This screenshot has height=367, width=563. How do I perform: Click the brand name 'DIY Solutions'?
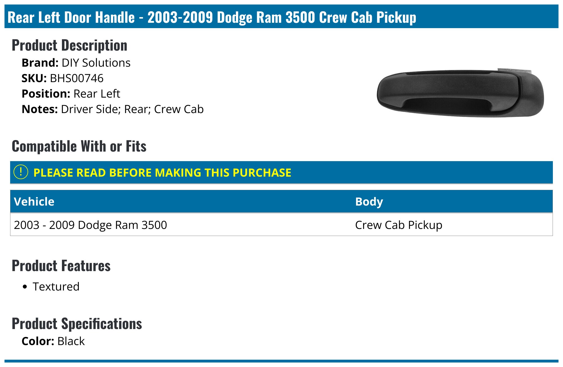point(96,63)
